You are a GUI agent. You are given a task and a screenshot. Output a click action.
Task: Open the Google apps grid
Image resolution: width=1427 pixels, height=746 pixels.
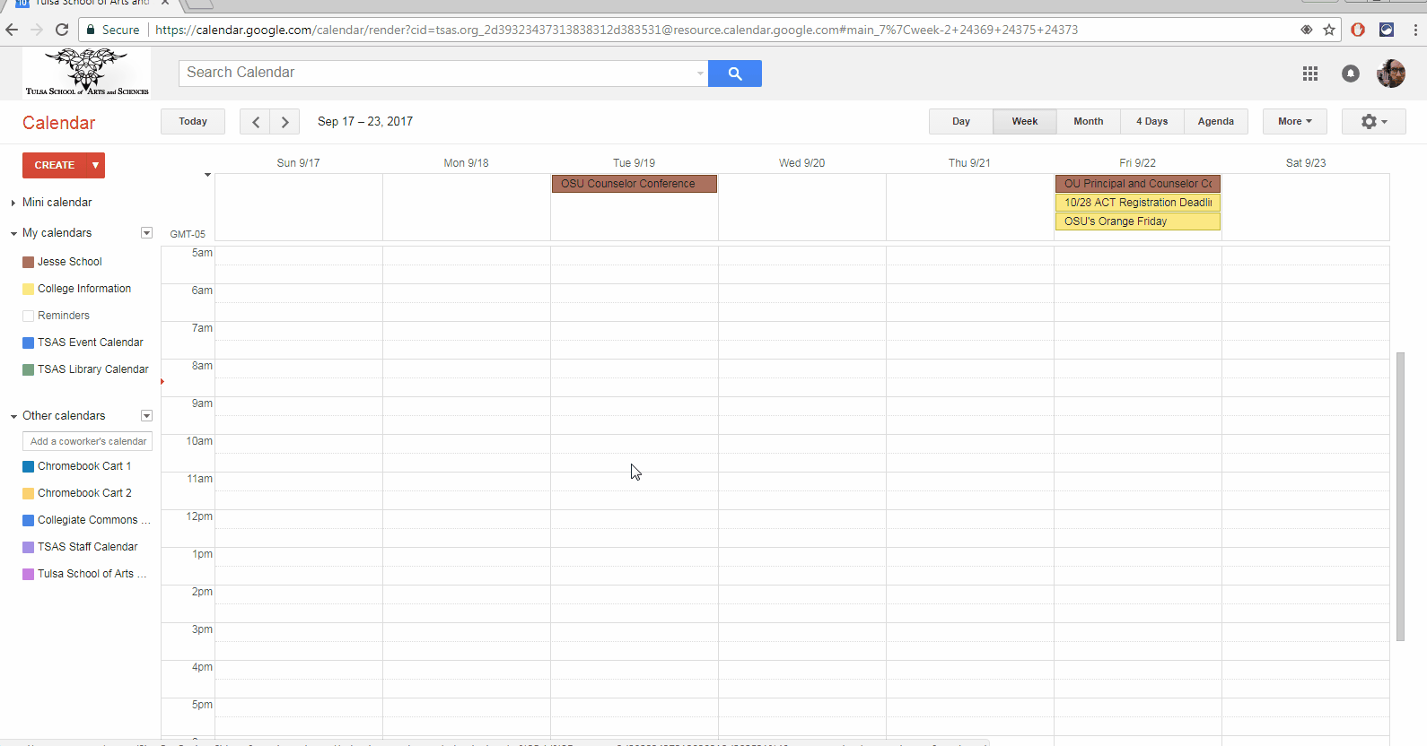pyautogui.click(x=1309, y=74)
